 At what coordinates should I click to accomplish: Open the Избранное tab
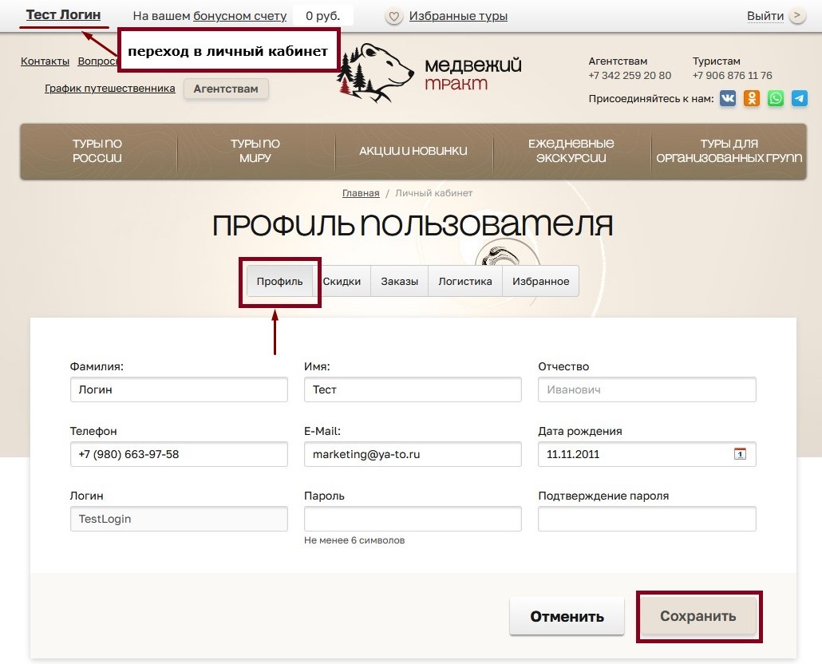click(540, 281)
